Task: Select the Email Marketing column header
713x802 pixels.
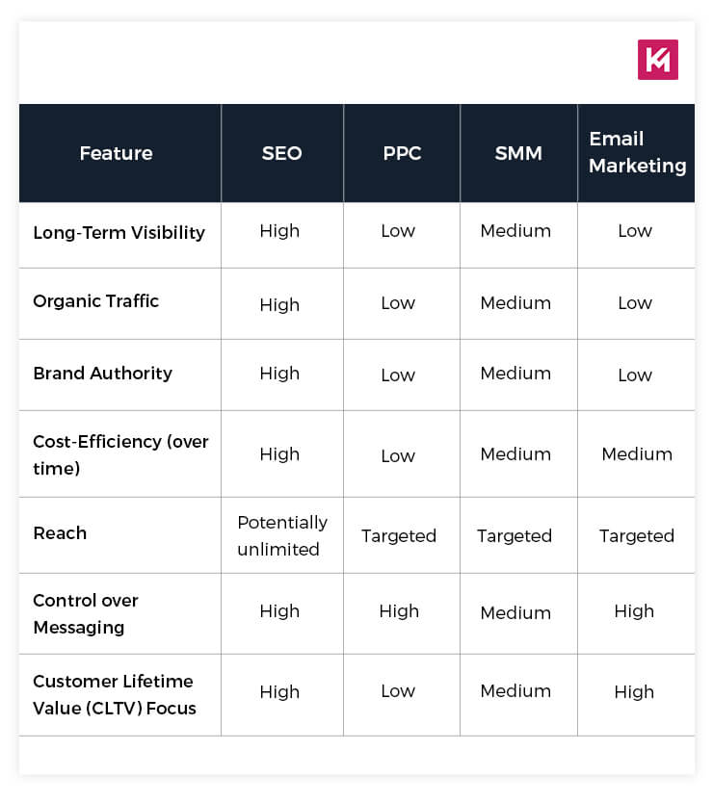Action: click(x=637, y=152)
